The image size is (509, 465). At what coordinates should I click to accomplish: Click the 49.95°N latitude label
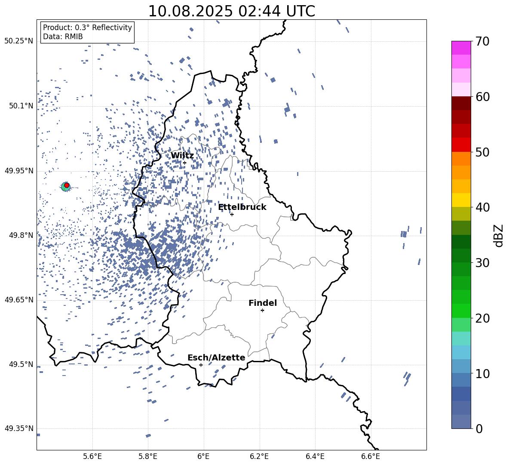19,170
